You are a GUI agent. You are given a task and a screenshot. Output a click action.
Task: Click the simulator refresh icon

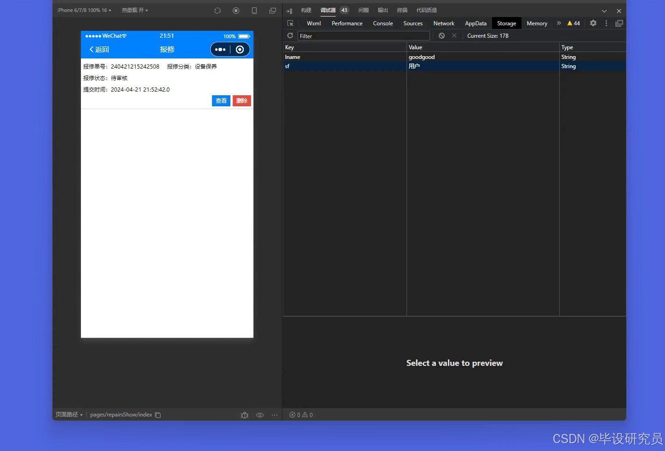218,11
